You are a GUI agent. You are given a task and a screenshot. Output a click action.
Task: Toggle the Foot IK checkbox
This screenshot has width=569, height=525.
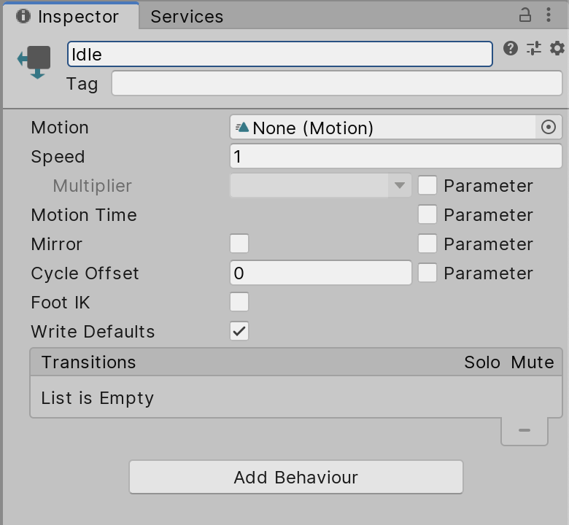(239, 302)
